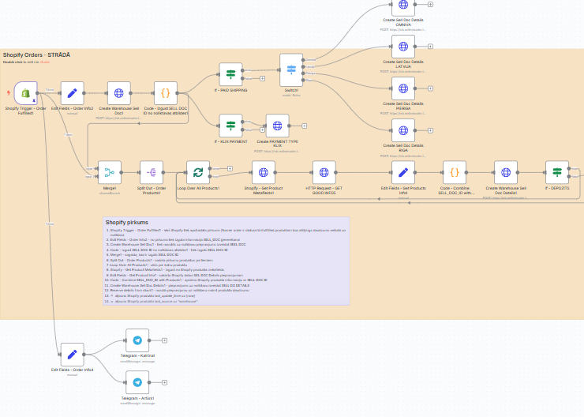584x417 pixels.
Task: Select the Telegram - Artūrs1 node
Action: [137, 382]
